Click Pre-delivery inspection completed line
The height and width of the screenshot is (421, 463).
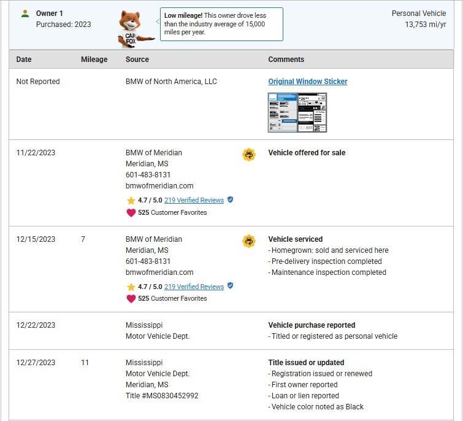[325, 261]
